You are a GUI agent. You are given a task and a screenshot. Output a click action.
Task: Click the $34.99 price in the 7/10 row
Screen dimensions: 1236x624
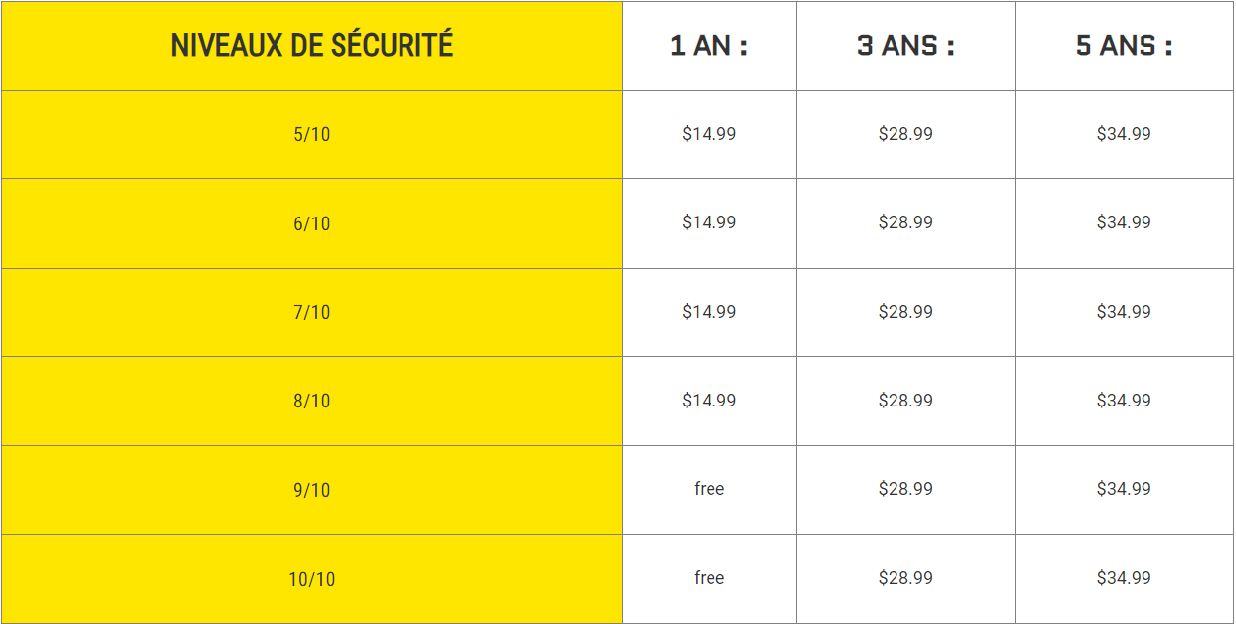click(x=1124, y=312)
